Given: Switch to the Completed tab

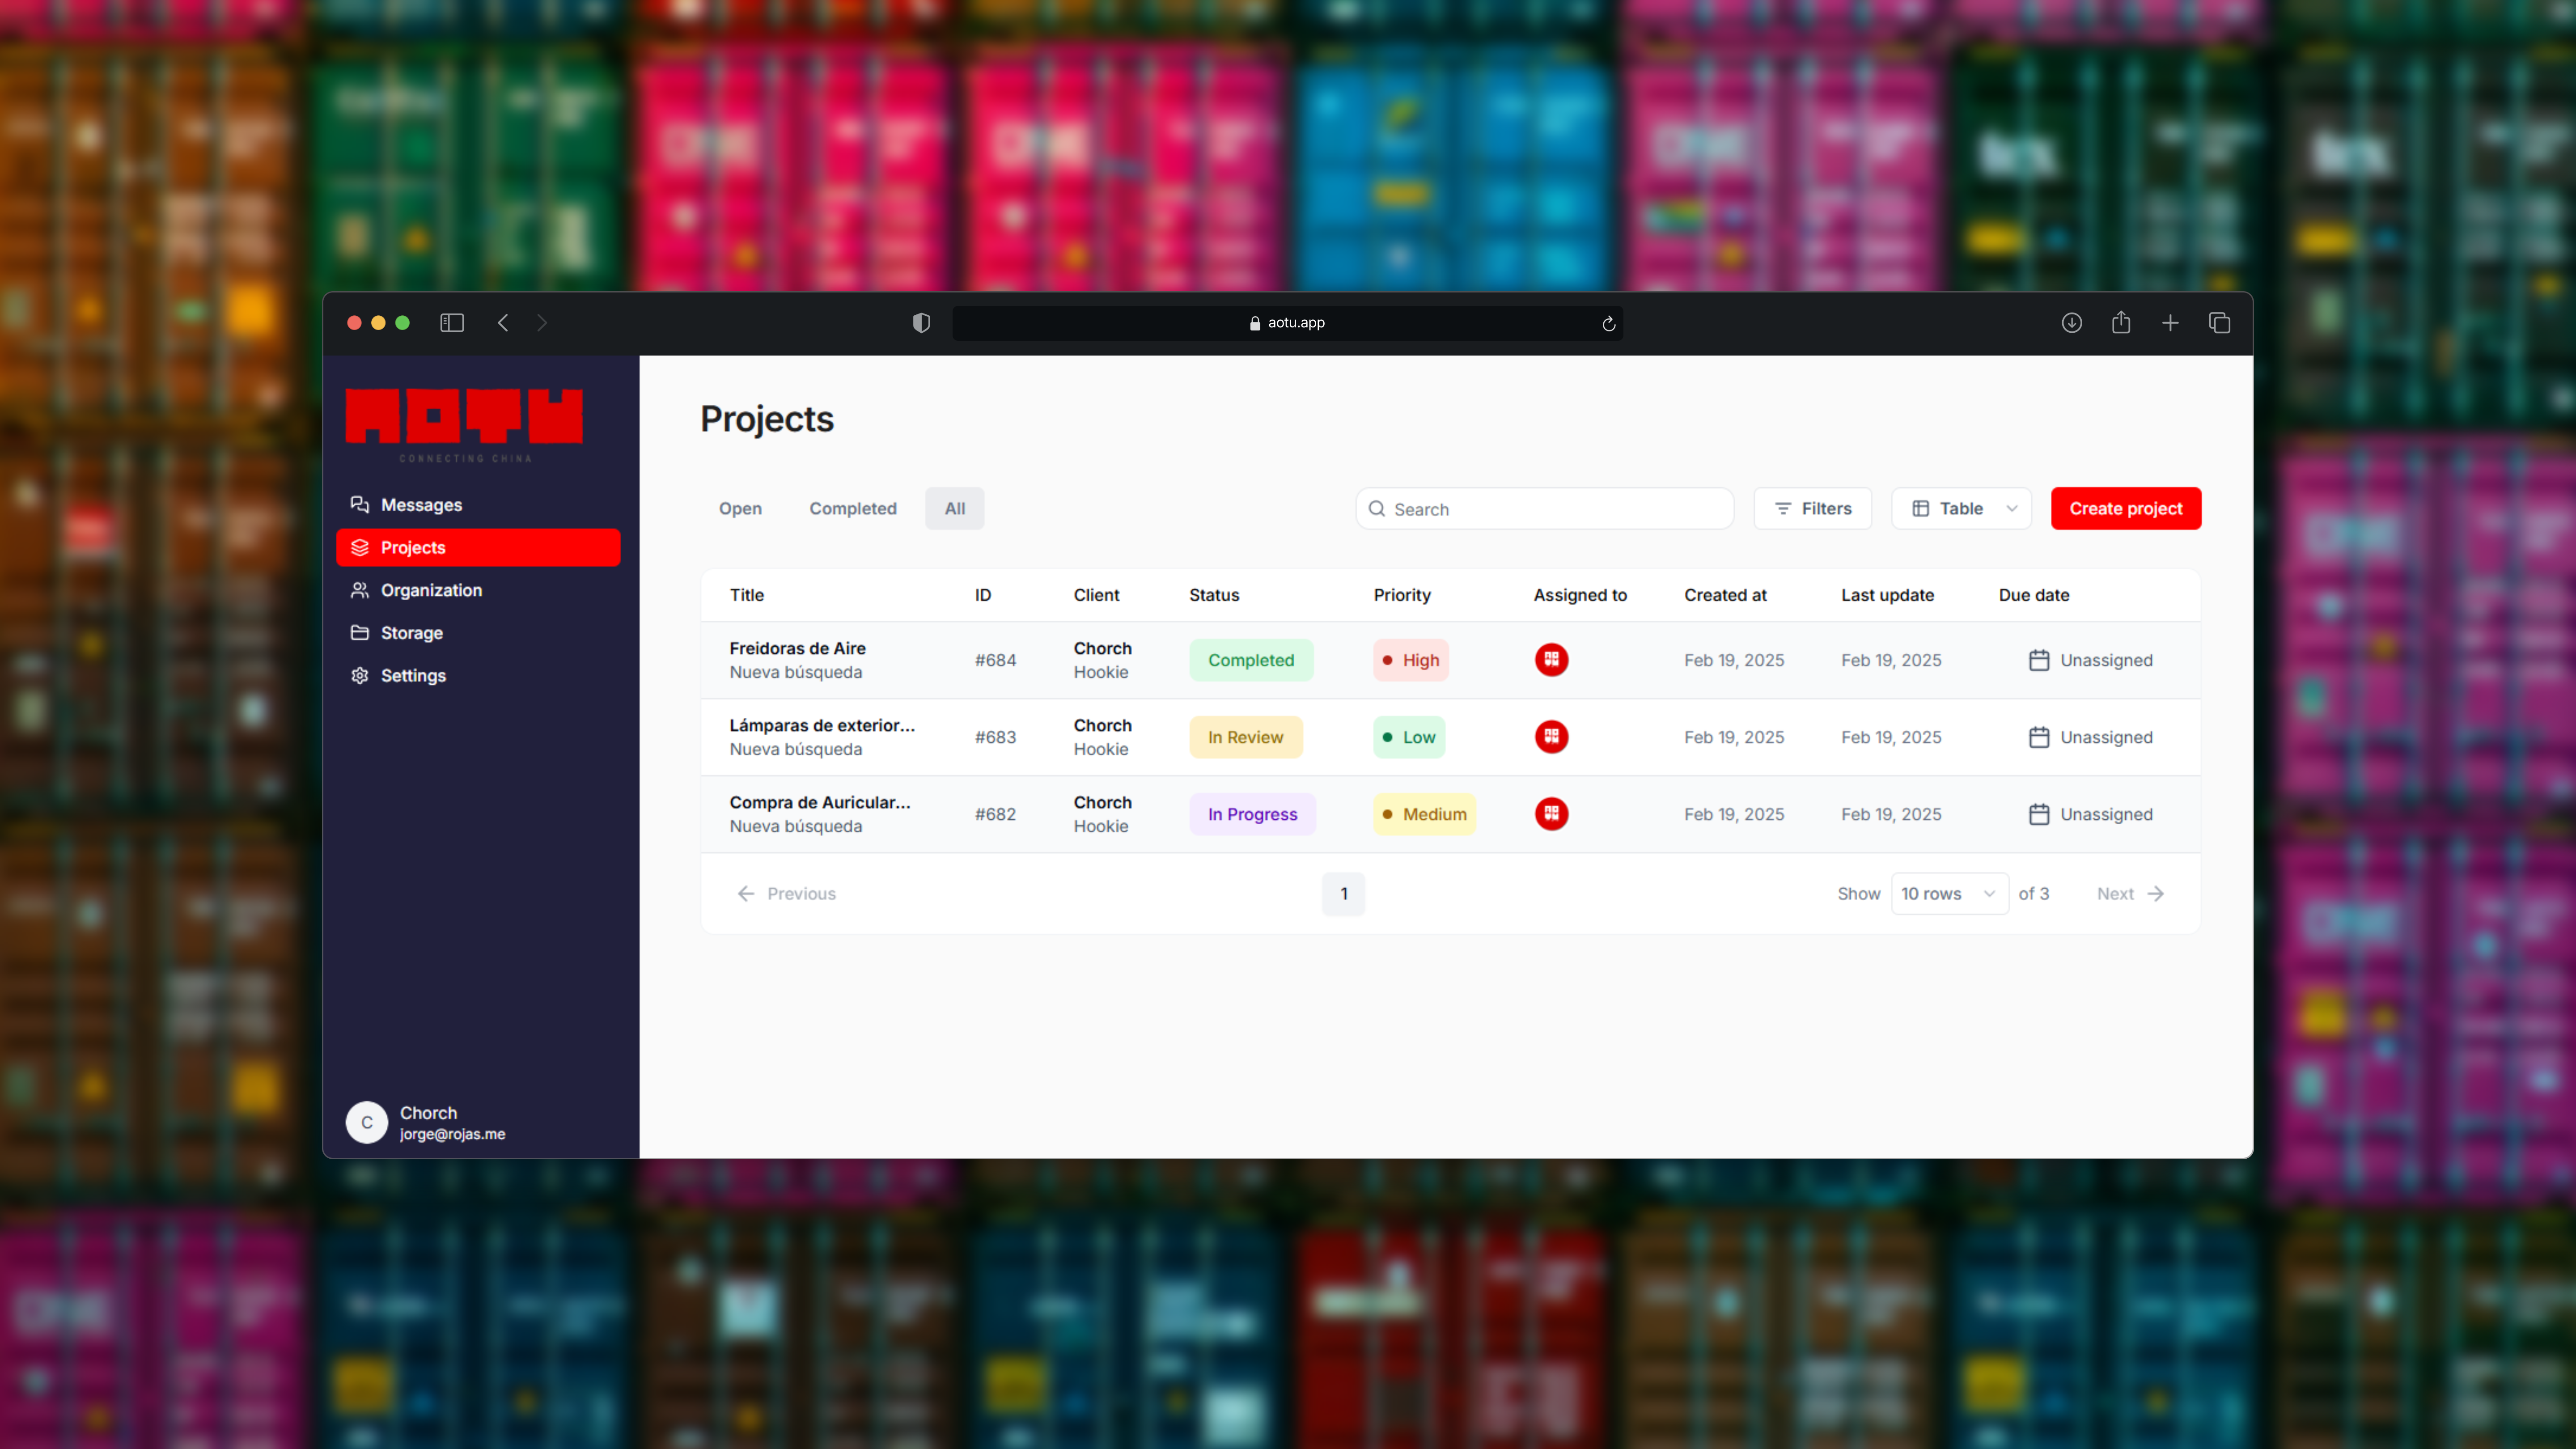Looking at the screenshot, I should (x=853, y=509).
